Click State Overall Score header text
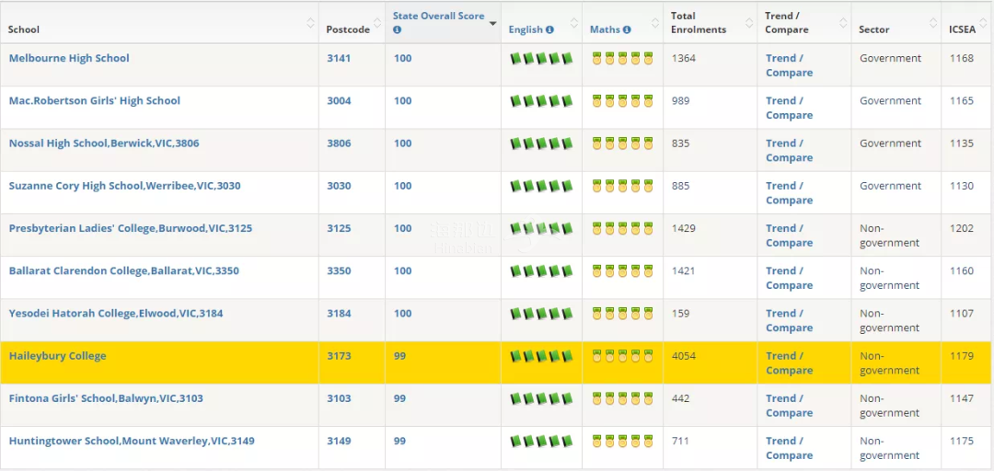This screenshot has width=994, height=471. (439, 16)
